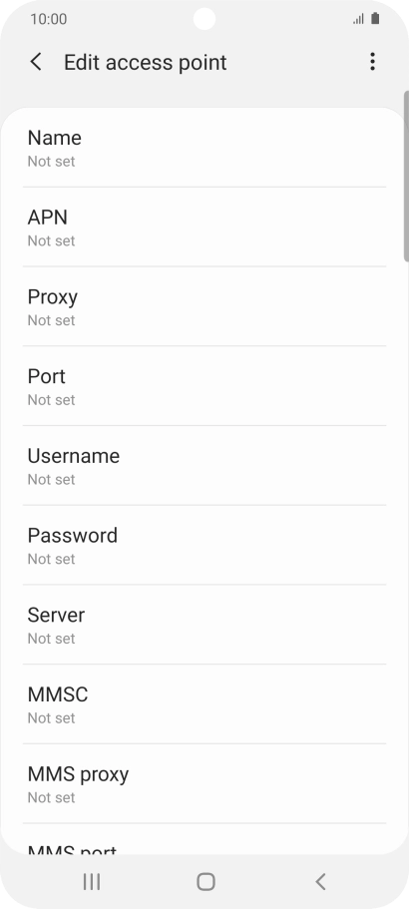Tap the system back navigation button
Screen dimensions: 409x909
click(x=320, y=881)
